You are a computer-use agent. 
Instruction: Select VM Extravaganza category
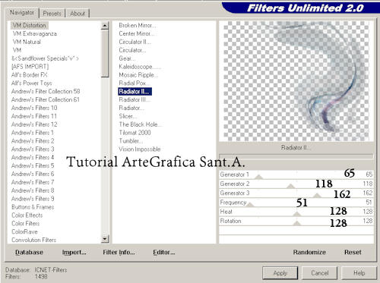point(35,33)
